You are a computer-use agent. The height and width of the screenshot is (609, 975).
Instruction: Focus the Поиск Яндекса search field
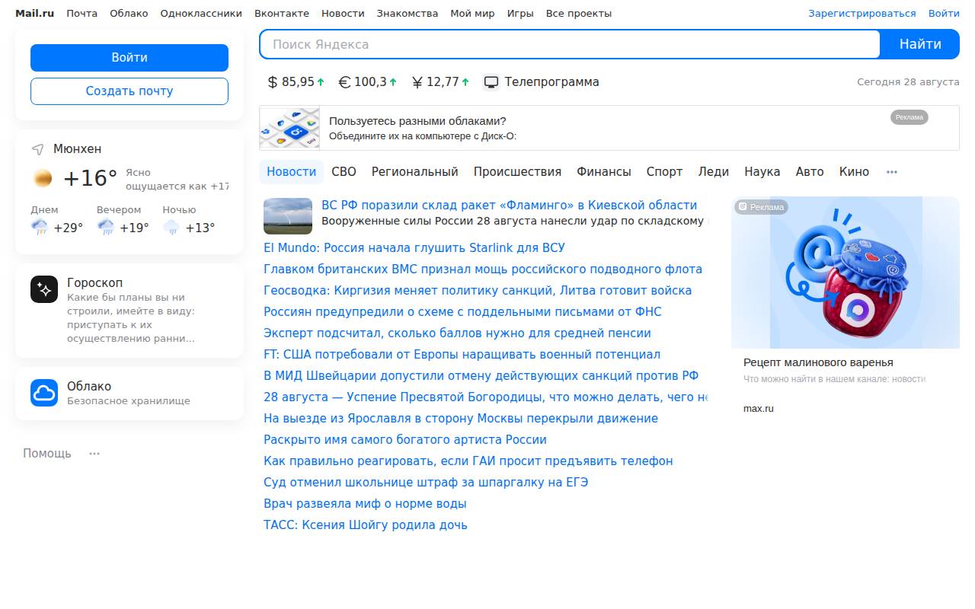point(570,44)
